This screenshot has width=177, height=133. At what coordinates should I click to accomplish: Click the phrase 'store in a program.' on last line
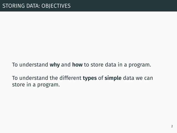pyautogui.click(x=36, y=85)
